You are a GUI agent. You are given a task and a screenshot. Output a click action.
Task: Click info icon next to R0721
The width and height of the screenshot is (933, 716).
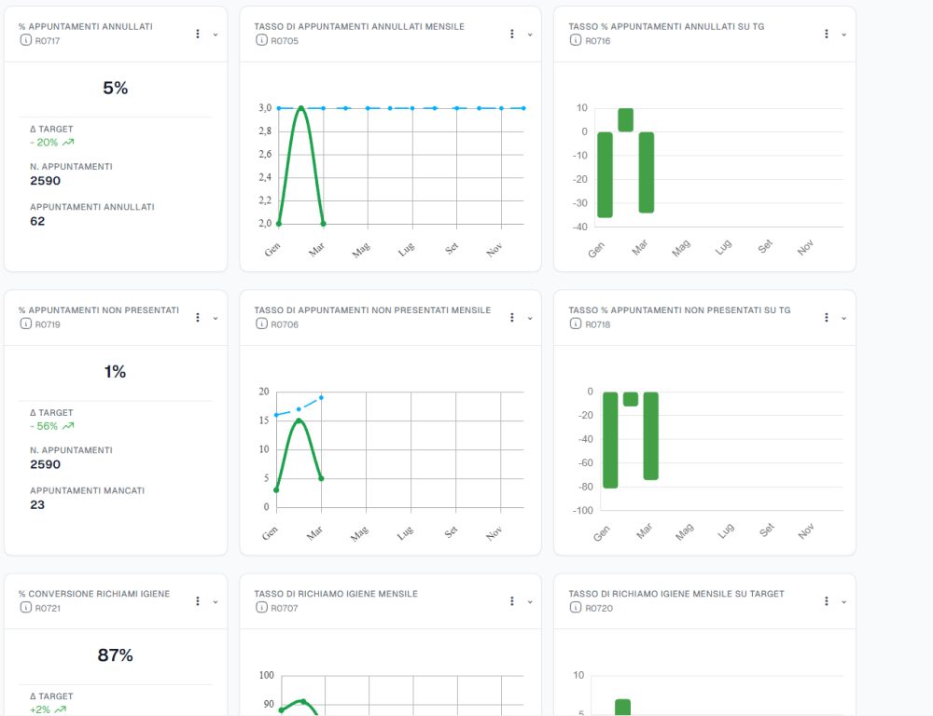pyautogui.click(x=25, y=608)
